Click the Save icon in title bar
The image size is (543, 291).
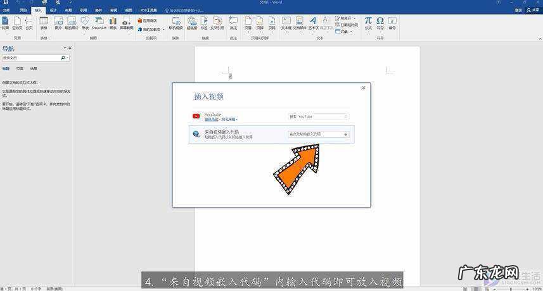5,3
